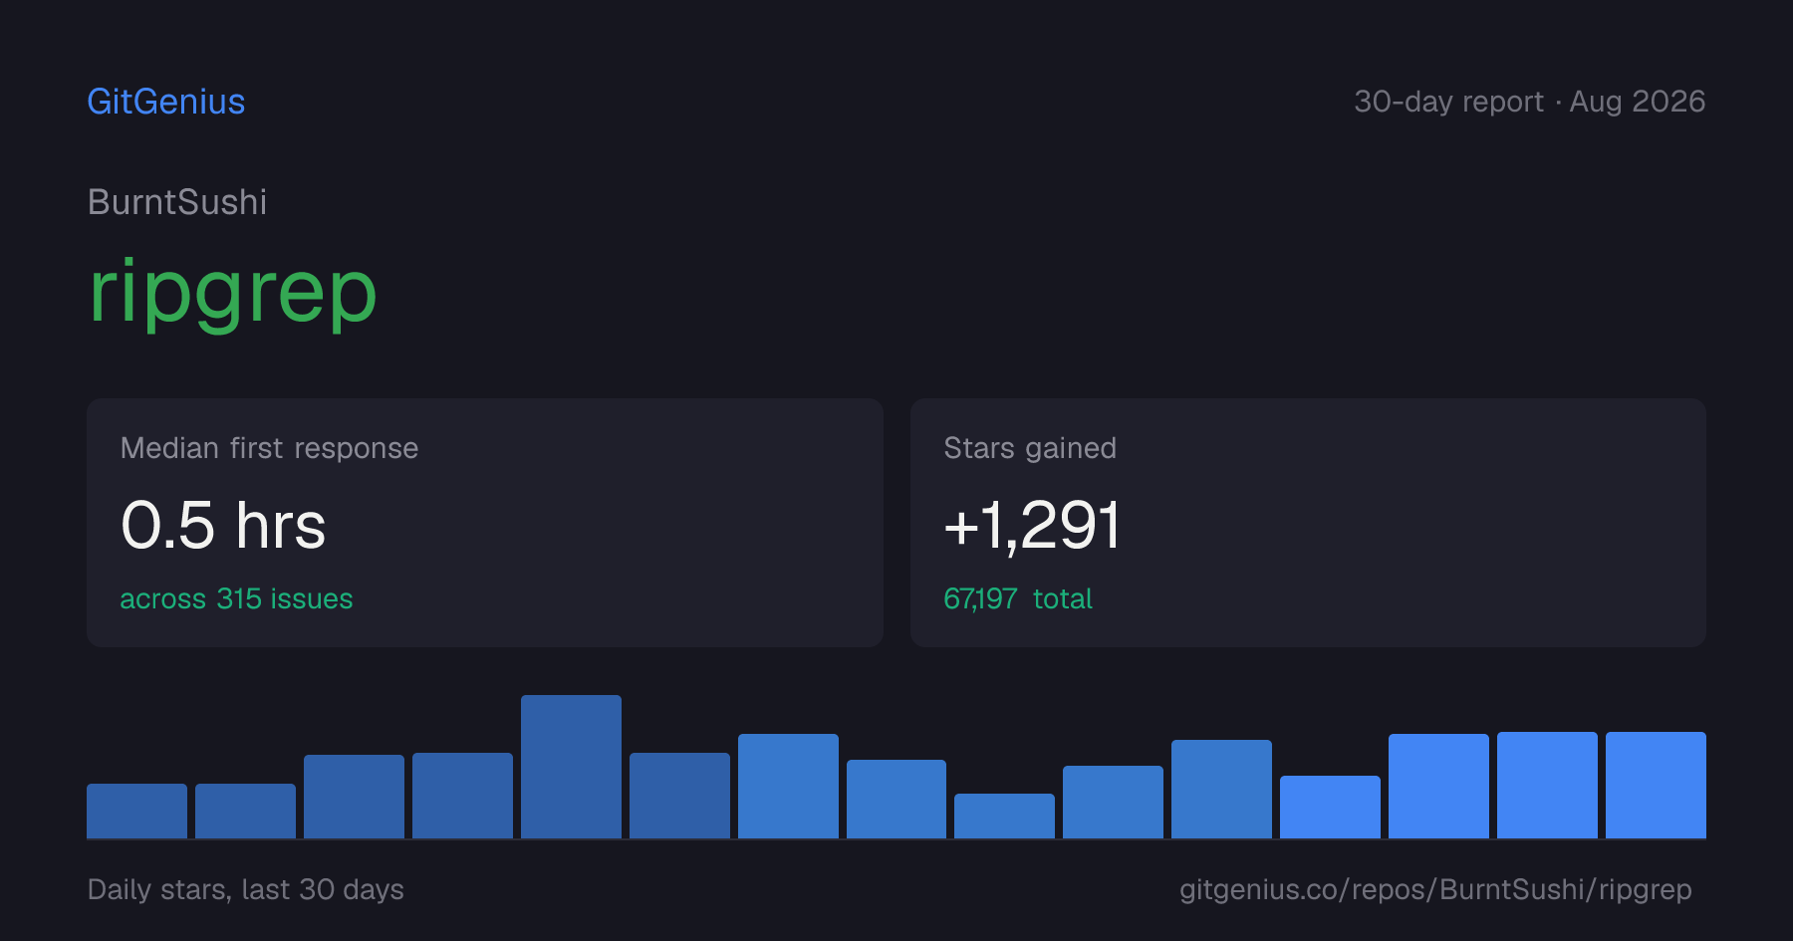Open the gitgenius.co/repos/BurntSushi/ripgrep URL
Screen dimensions: 1793x941
1435,889
